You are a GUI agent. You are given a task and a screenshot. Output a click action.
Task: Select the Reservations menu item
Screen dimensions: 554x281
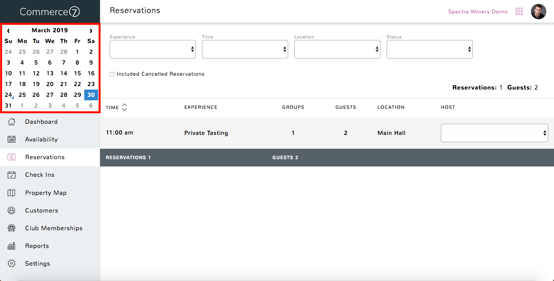50,157
